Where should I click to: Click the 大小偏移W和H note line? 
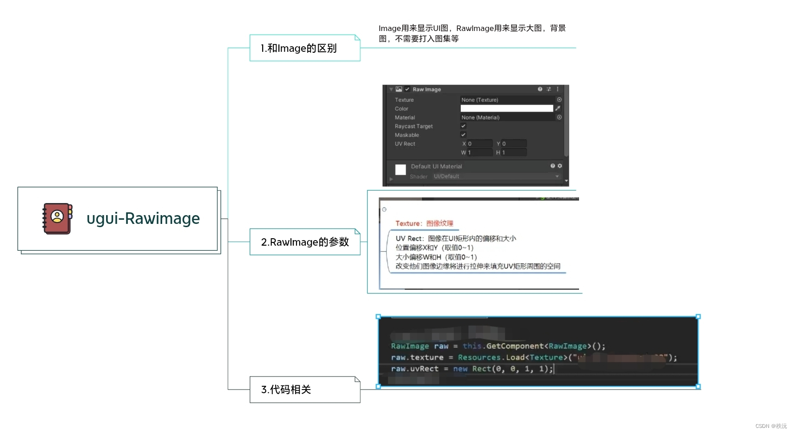pyautogui.click(x=436, y=257)
